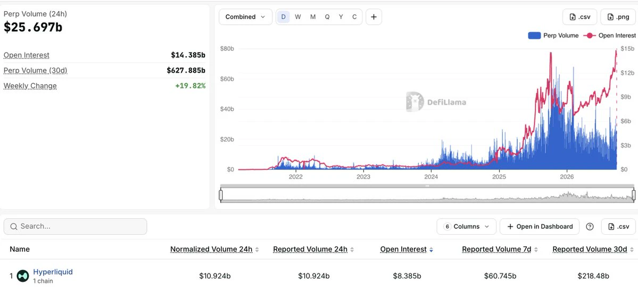Image resolution: width=638 pixels, height=291 pixels.
Task: Click the top grip of range slider
Action: 427,186
